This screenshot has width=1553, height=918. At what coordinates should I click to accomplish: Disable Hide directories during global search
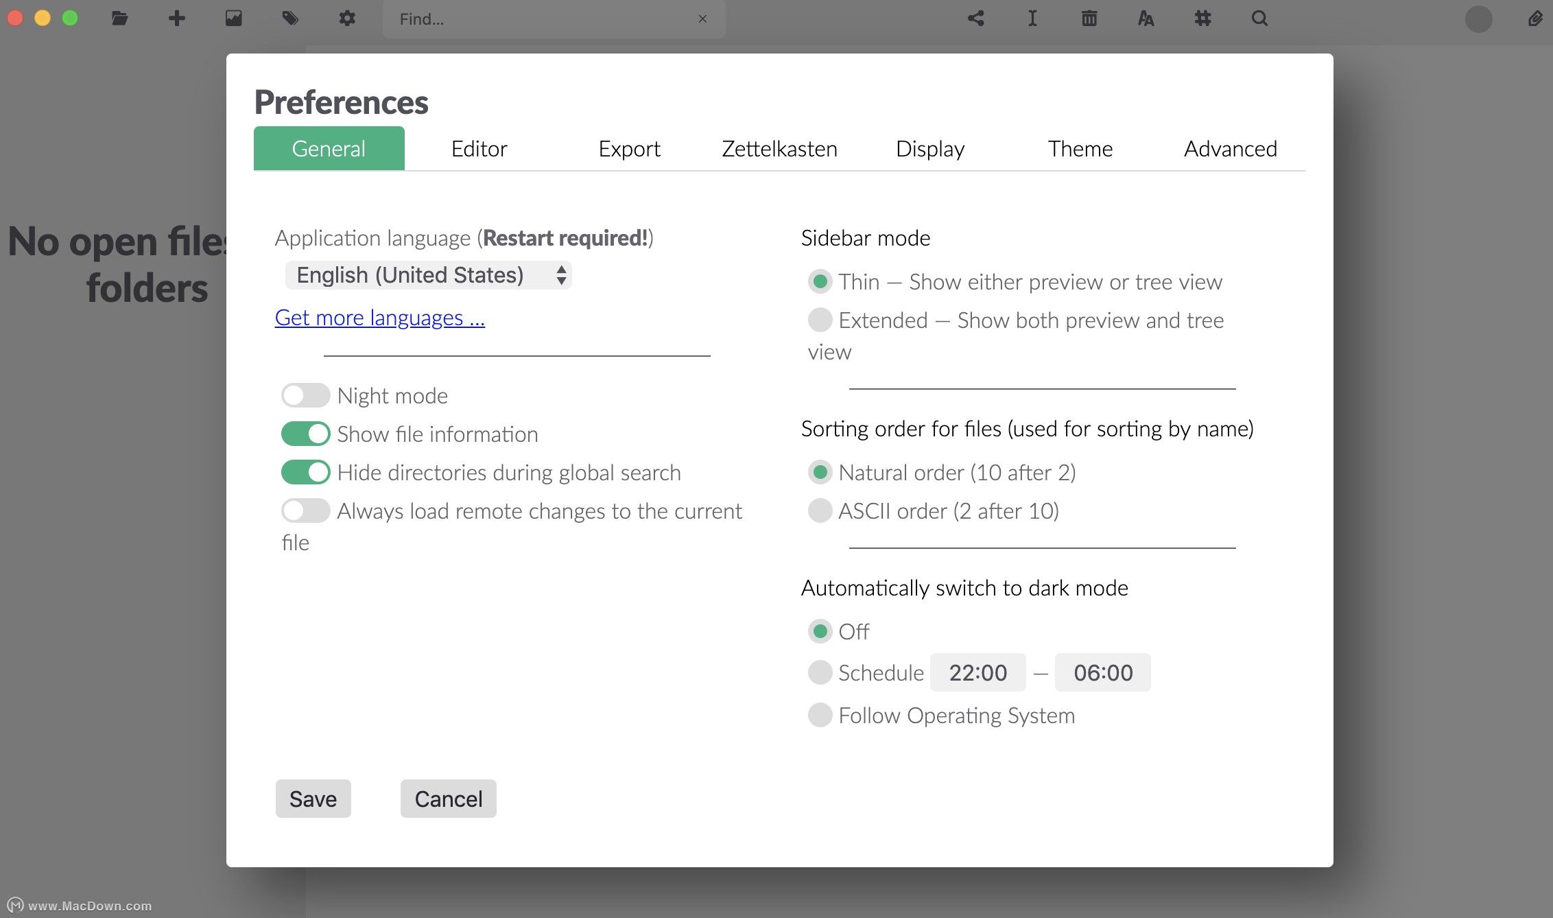306,472
